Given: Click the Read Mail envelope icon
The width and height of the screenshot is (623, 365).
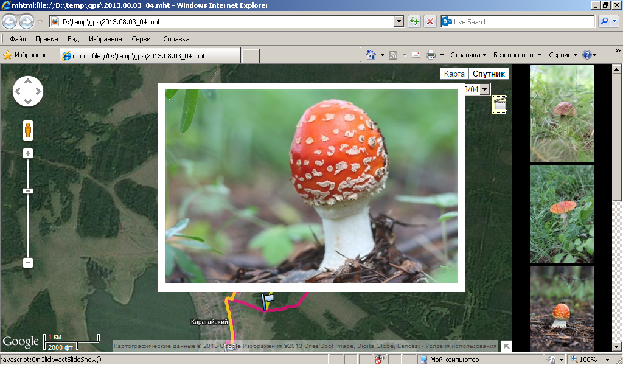Looking at the screenshot, I should point(416,55).
